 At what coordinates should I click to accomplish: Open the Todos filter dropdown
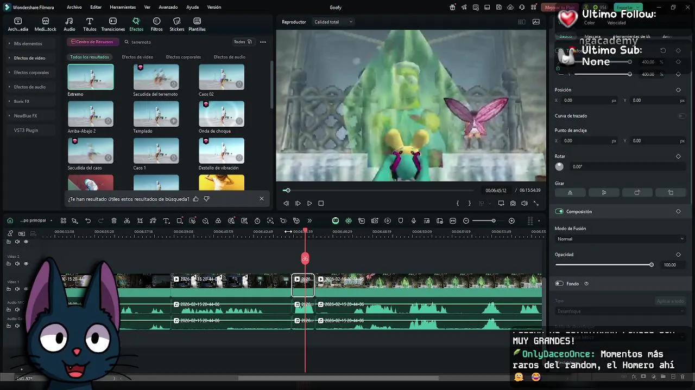(x=243, y=42)
